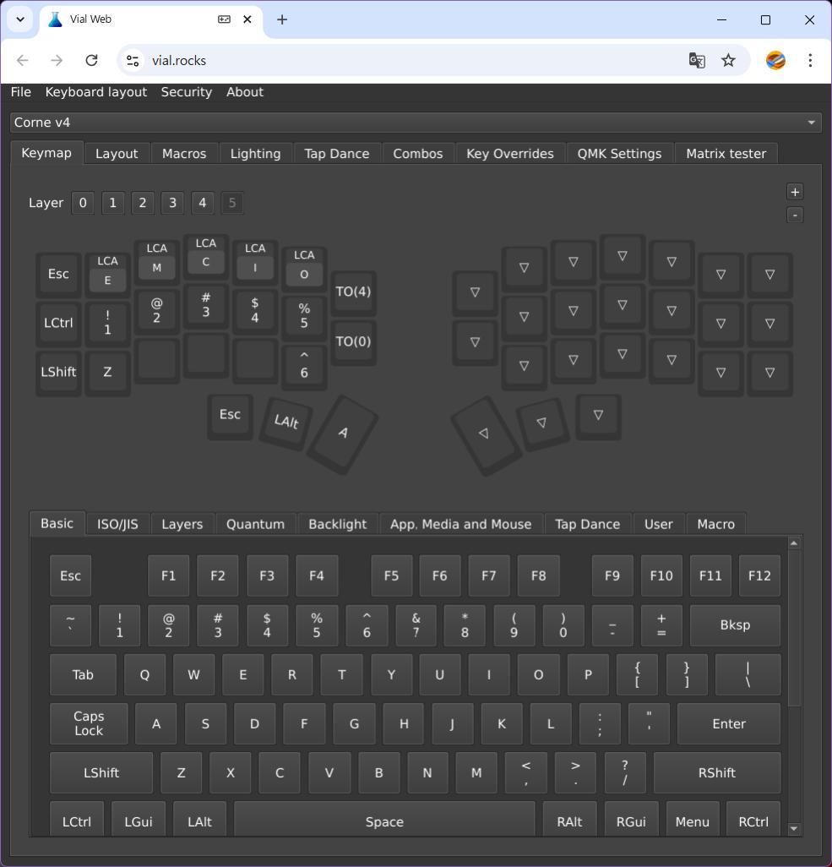
Task: Open the top Tap Dance tab
Action: (x=337, y=154)
